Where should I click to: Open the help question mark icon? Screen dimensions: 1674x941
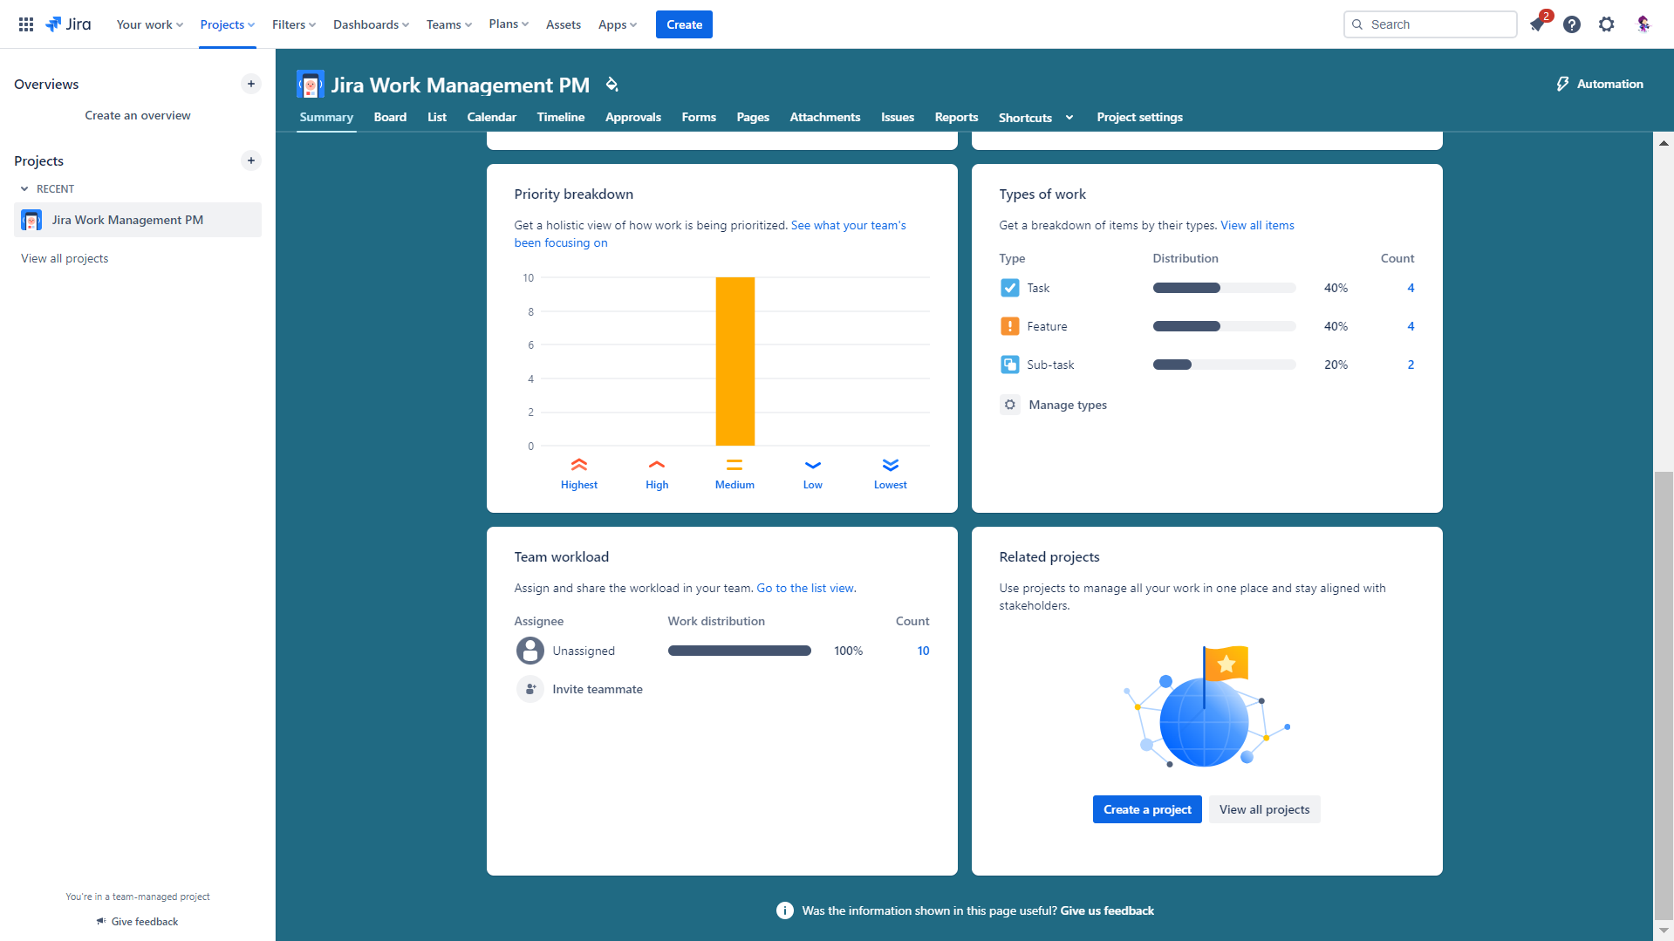[1572, 24]
